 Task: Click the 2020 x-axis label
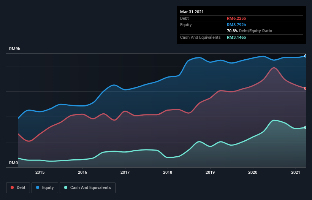tap(253, 172)
